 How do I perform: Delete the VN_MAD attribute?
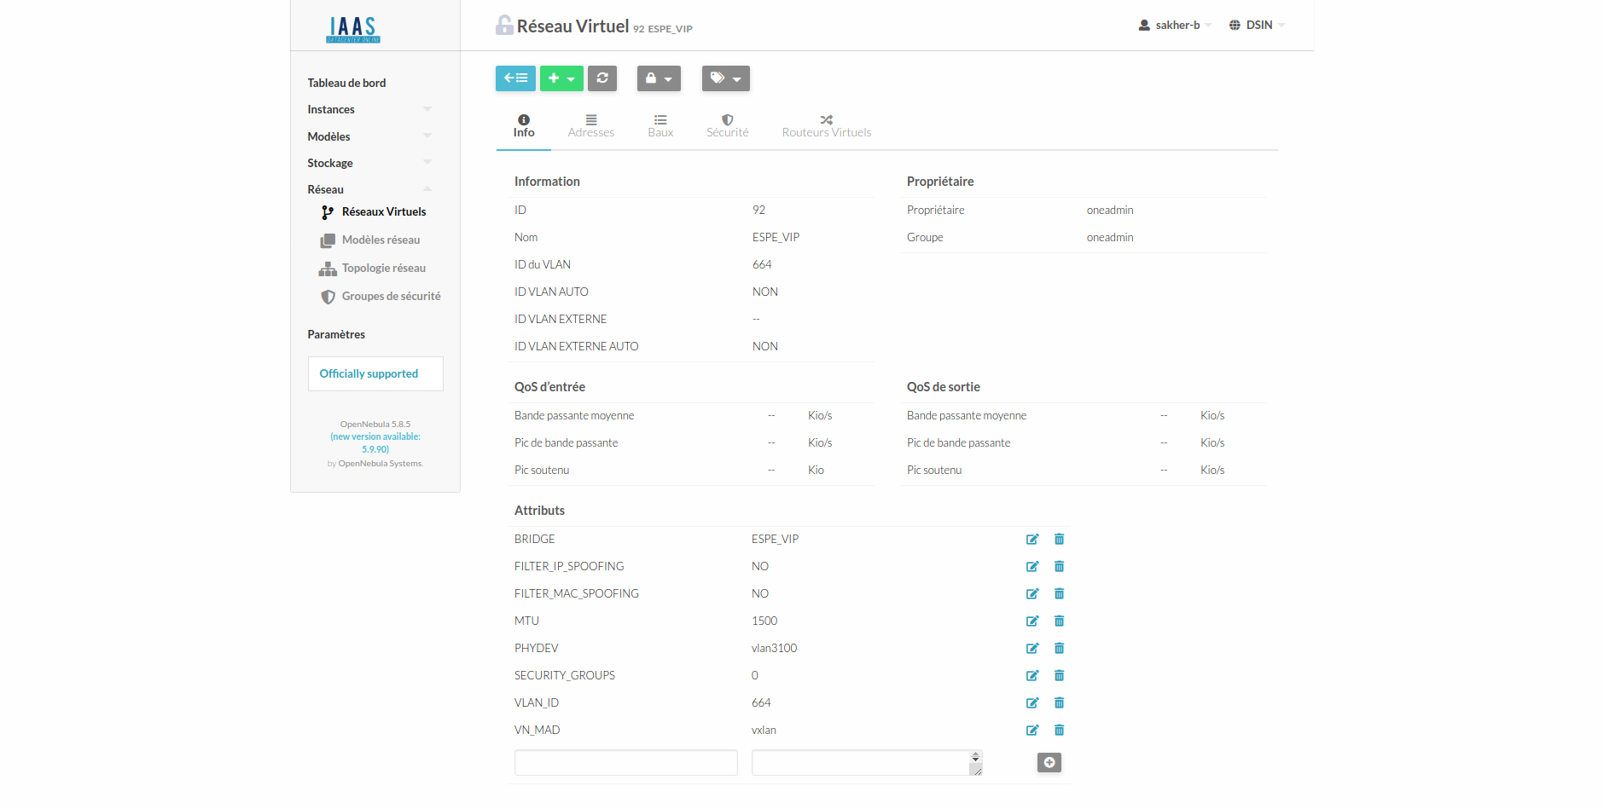pyautogui.click(x=1059, y=731)
